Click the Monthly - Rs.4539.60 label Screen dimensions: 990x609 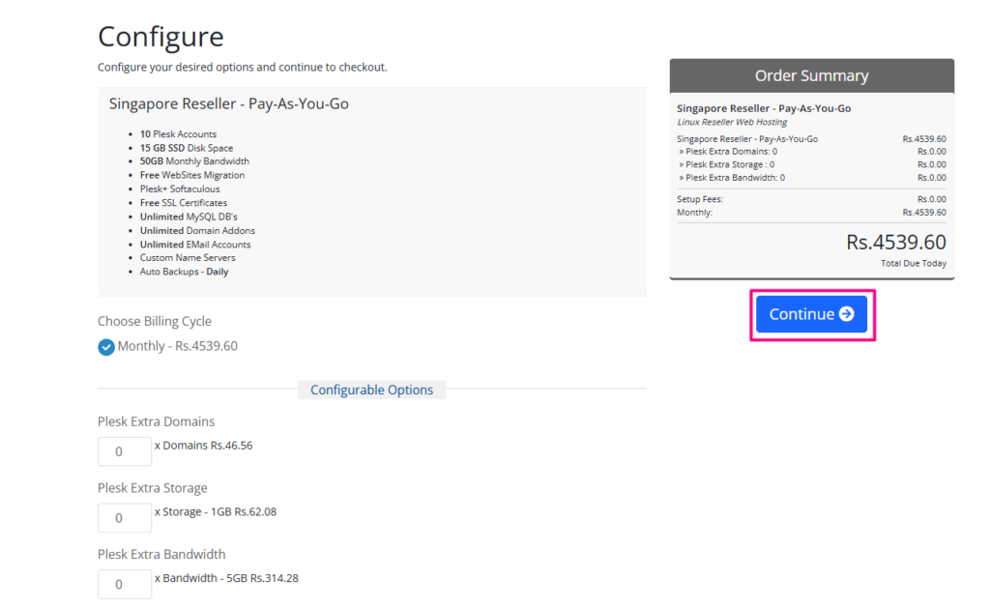177,346
